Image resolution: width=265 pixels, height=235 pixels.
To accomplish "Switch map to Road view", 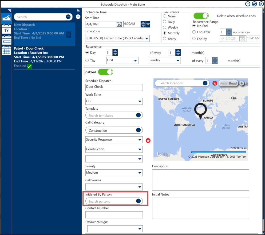I will [x=233, y=83].
